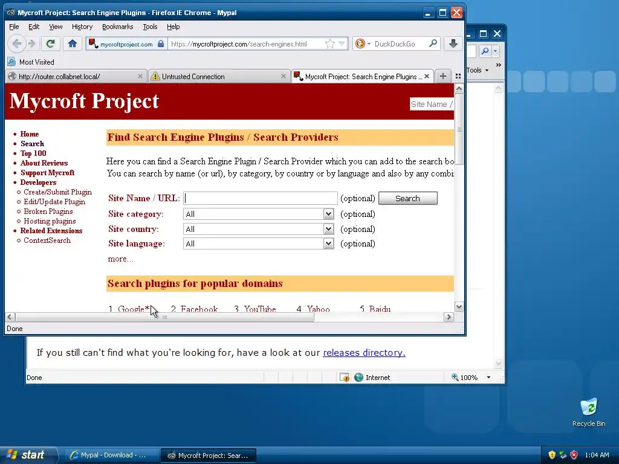
Task: Click the IE search magnifier button
Action: pos(485,51)
